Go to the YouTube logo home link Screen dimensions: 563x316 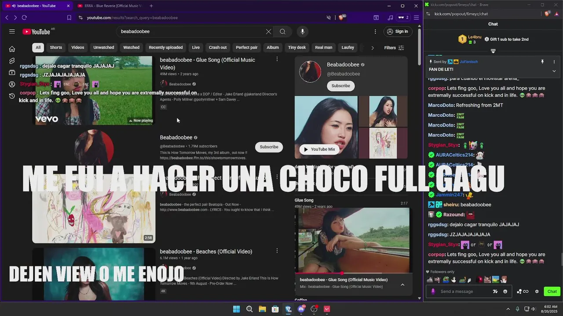tap(37, 32)
